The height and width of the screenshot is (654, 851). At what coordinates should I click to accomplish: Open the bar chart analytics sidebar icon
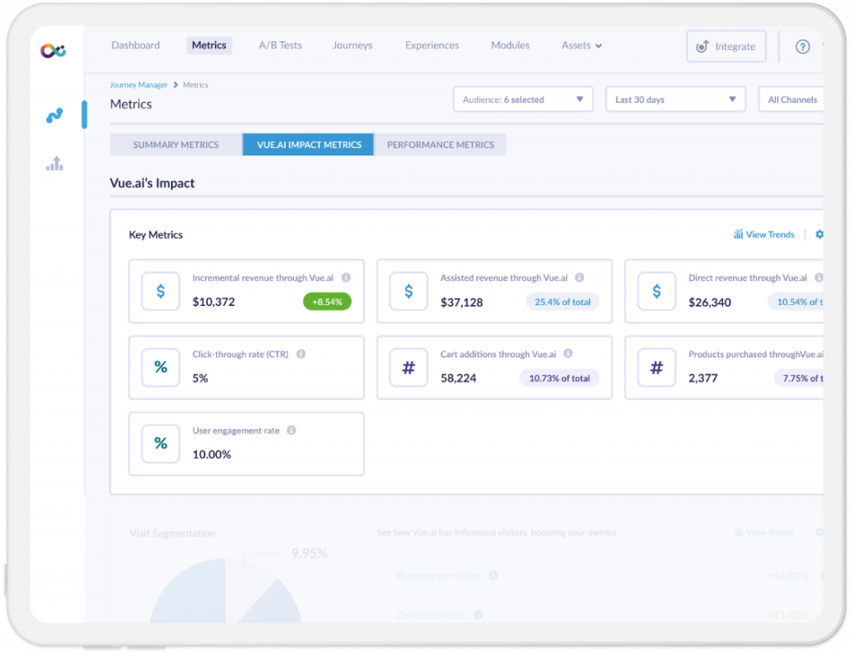click(x=54, y=164)
